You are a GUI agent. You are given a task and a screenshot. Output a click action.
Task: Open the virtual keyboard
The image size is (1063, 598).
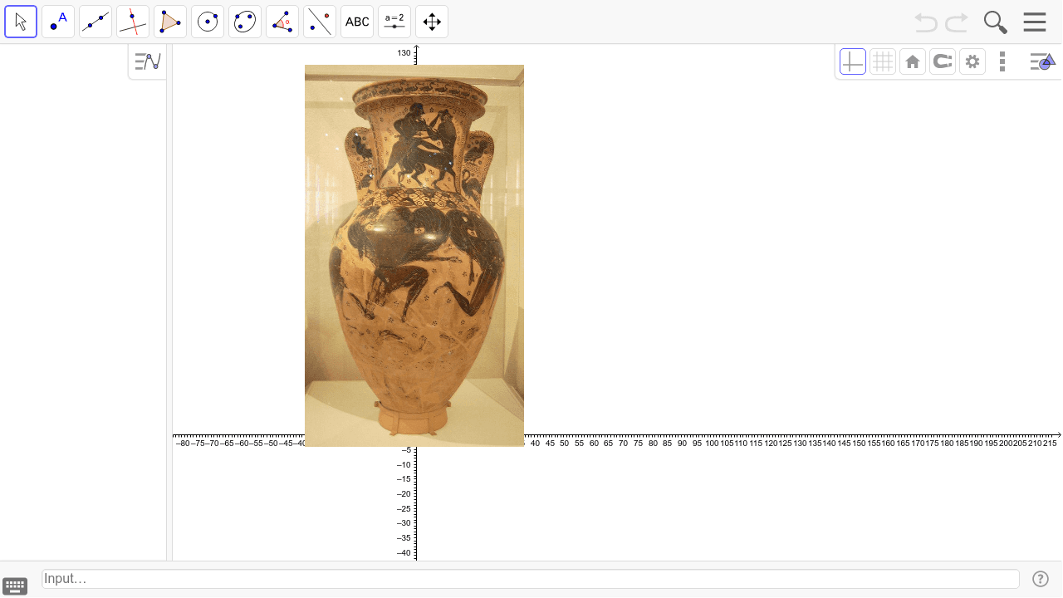point(15,586)
